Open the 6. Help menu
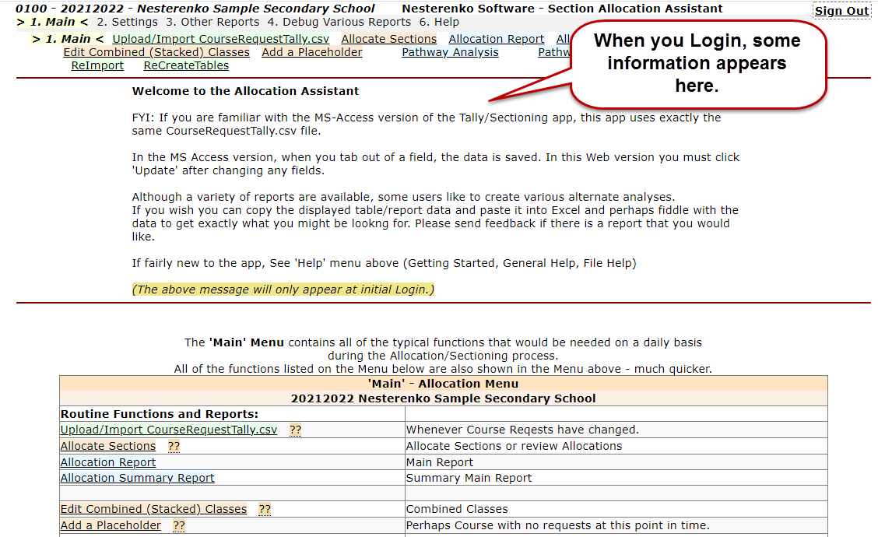This screenshot has width=878, height=537. tap(439, 22)
